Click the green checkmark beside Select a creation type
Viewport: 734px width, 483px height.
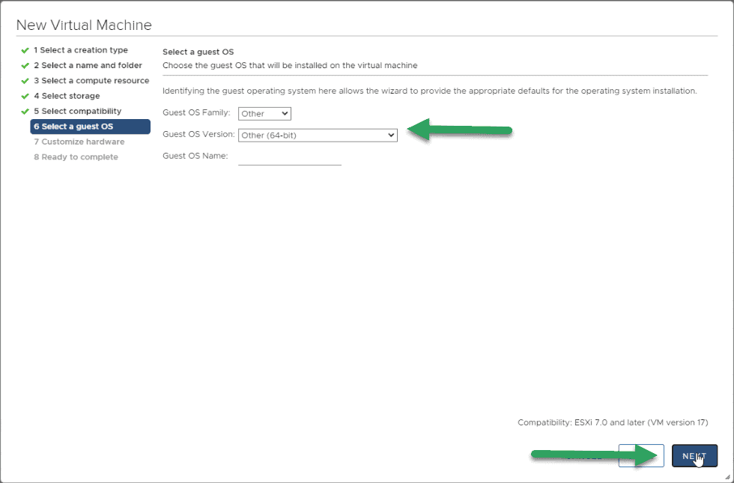coord(25,51)
